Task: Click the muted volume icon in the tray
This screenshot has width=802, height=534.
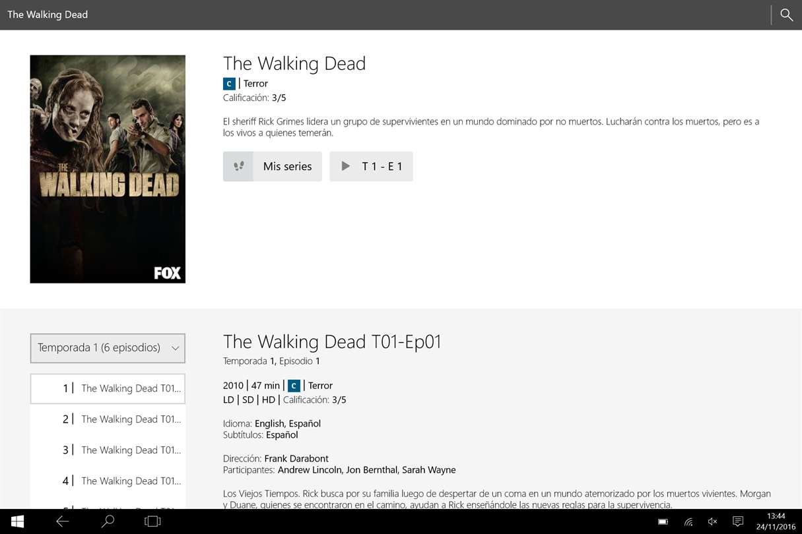Action: point(713,521)
